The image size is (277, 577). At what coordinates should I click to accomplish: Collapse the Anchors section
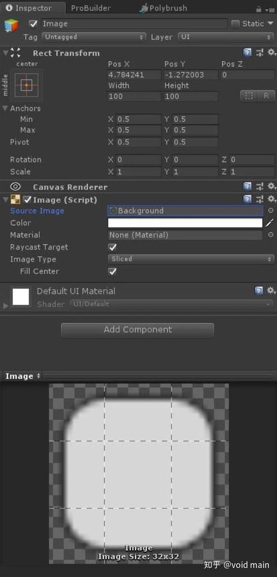coord(5,108)
